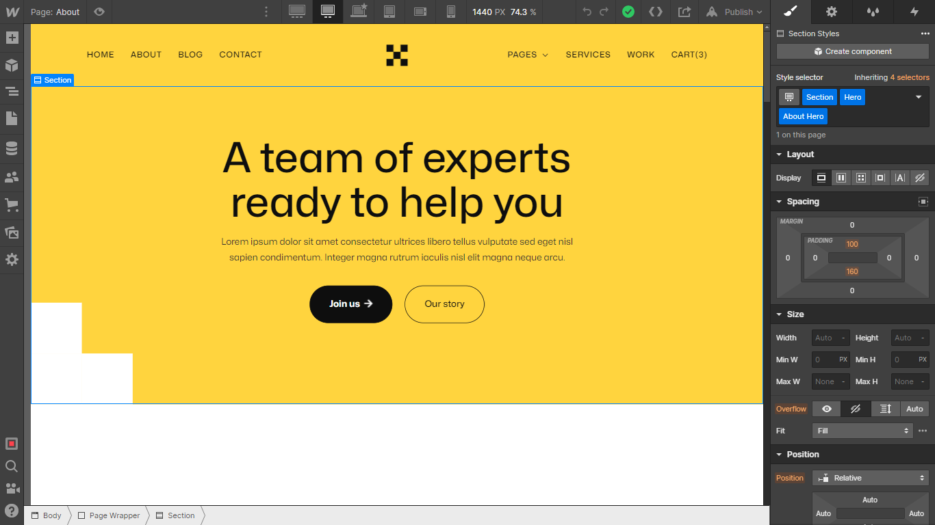Click the canvas width field showing 1440

[x=481, y=12]
